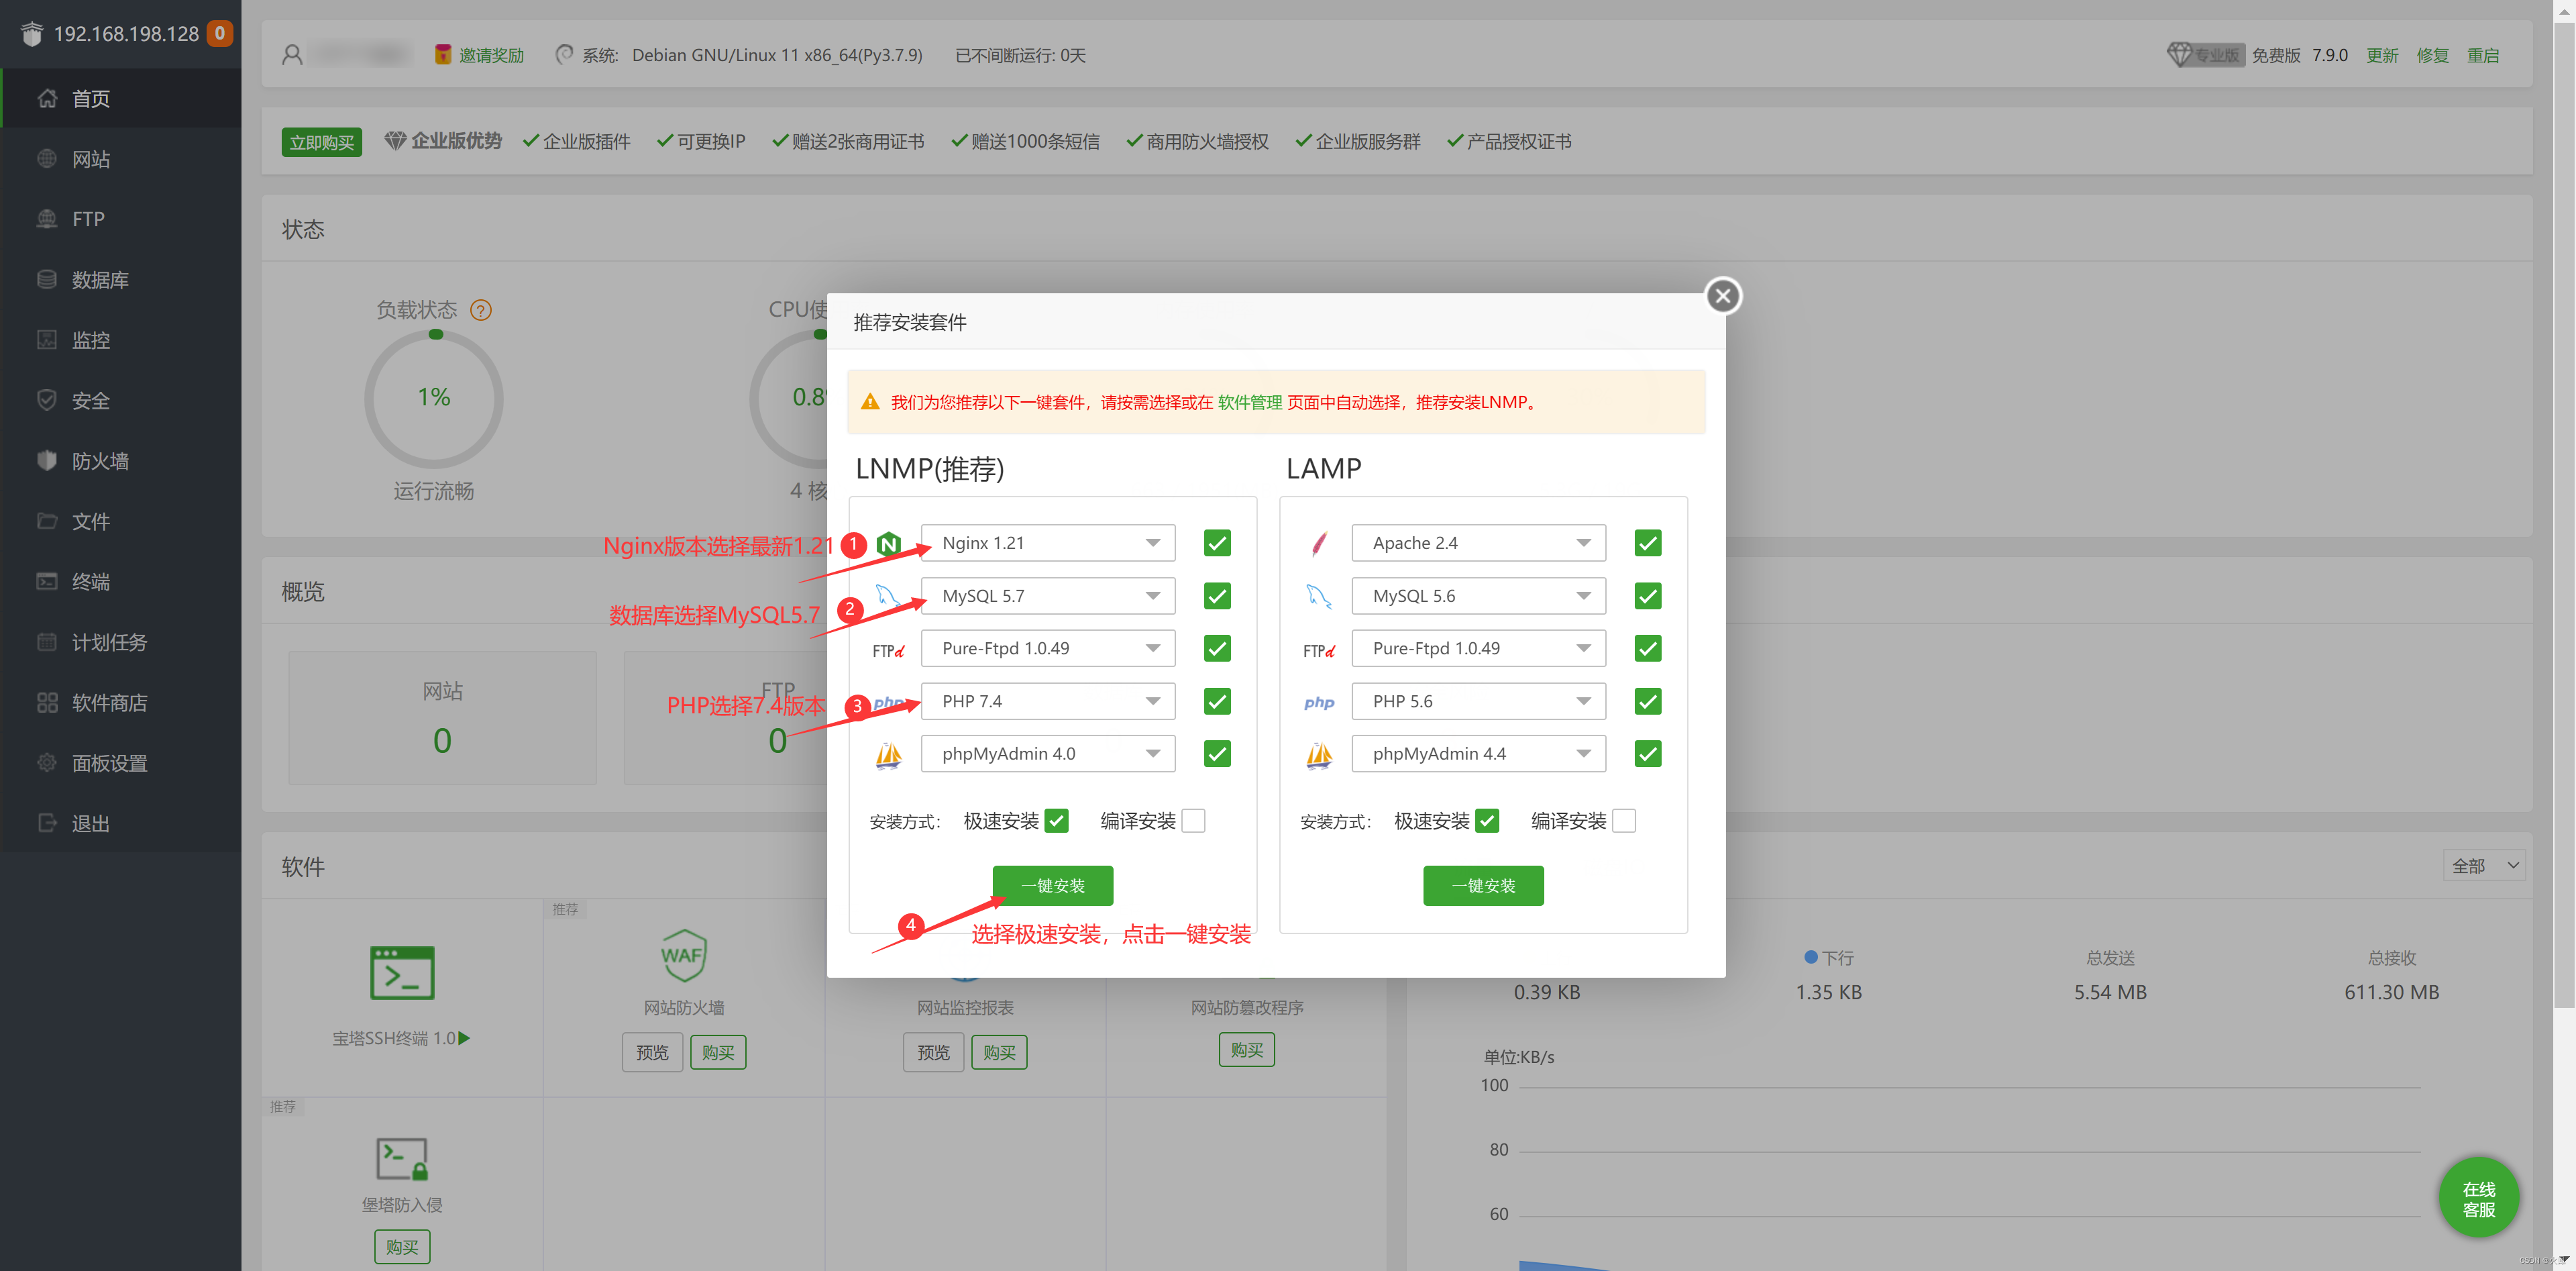Click the phpMyAdmin sailboat icon in LAMP

click(1319, 755)
